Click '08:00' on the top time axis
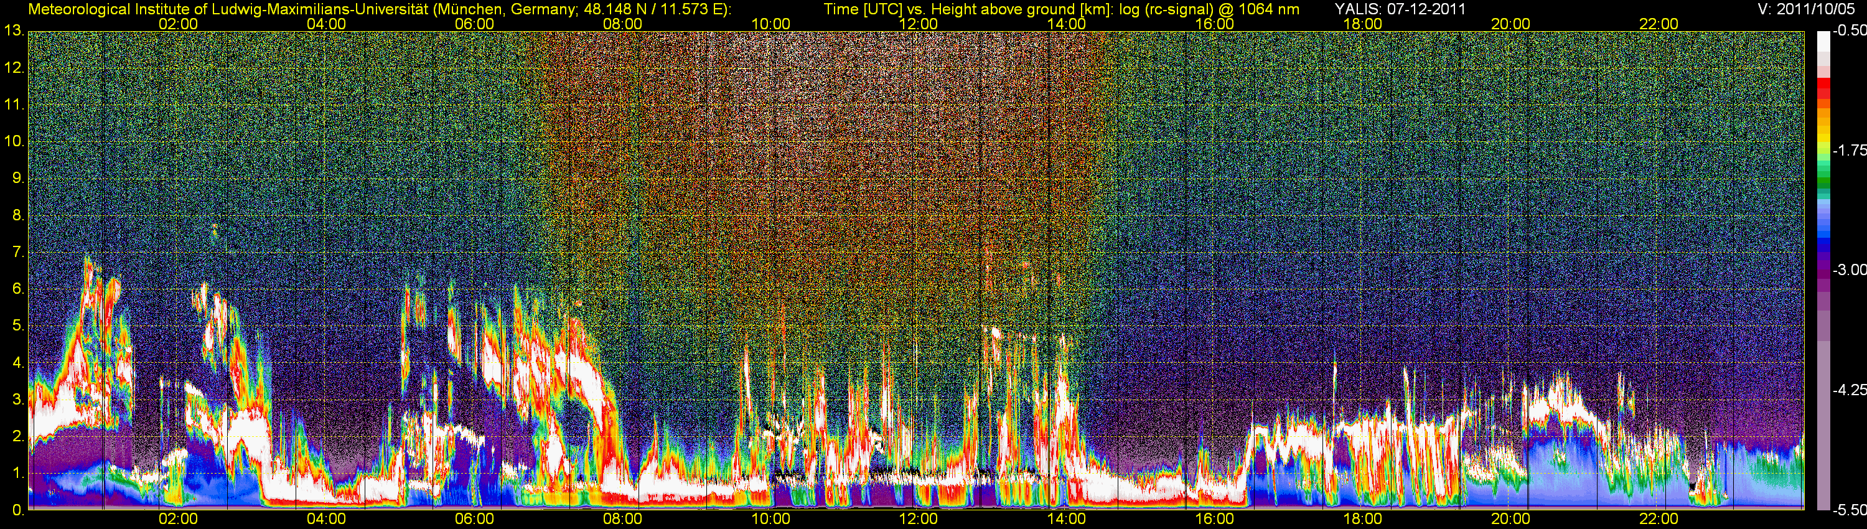This screenshot has height=529, width=1867. point(622,24)
